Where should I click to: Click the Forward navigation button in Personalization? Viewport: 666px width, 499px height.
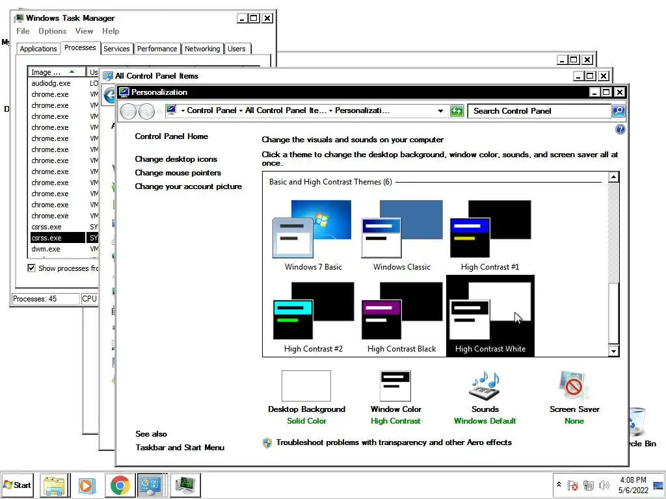click(x=146, y=112)
